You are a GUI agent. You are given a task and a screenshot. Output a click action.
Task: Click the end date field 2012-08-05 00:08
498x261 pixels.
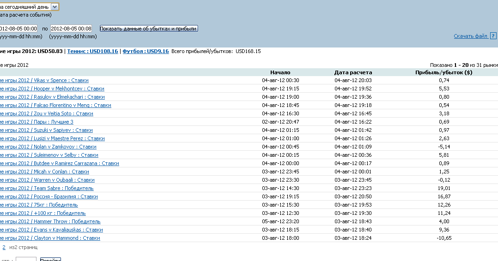click(71, 29)
